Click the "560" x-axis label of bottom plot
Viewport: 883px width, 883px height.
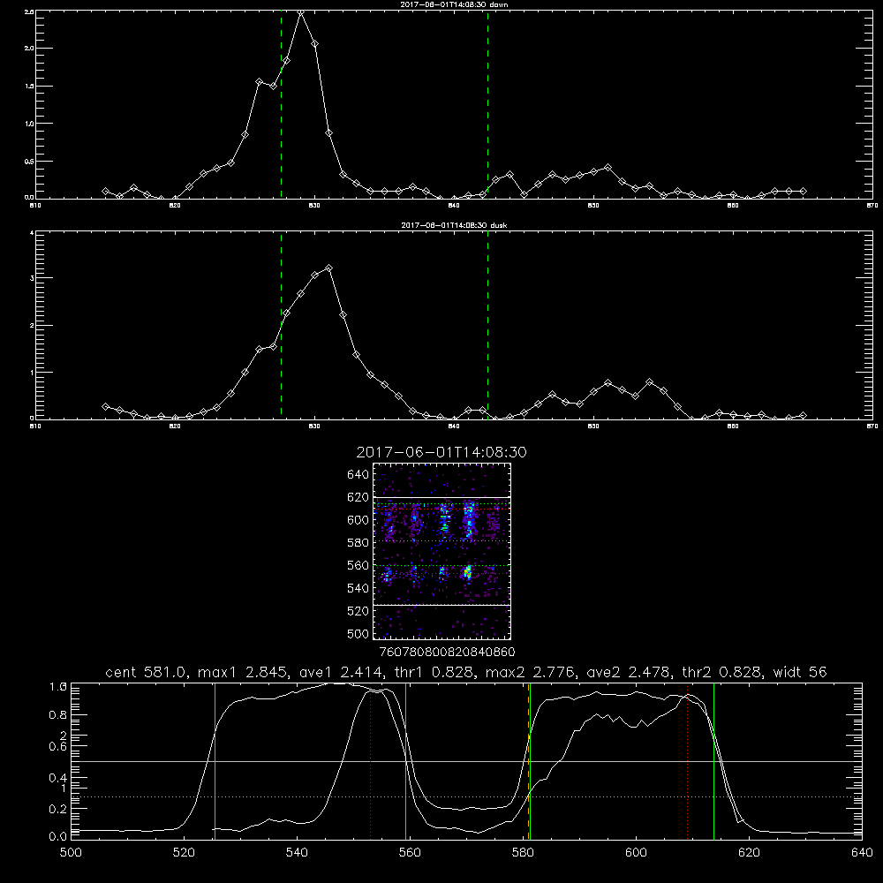(410, 853)
